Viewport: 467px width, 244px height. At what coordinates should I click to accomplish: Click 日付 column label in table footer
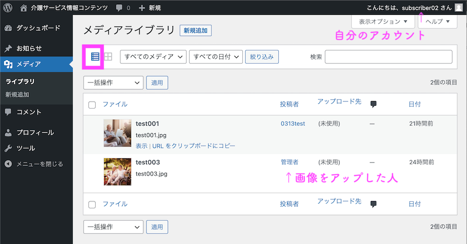(415, 204)
